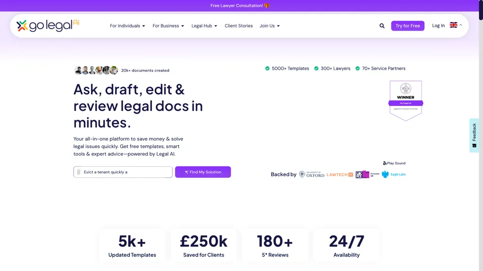Click the LawtechUK logo
Viewport: 483px width, 271px height.
[x=340, y=175]
